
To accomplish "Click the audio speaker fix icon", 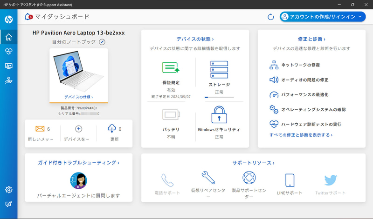I will pos(274,80).
